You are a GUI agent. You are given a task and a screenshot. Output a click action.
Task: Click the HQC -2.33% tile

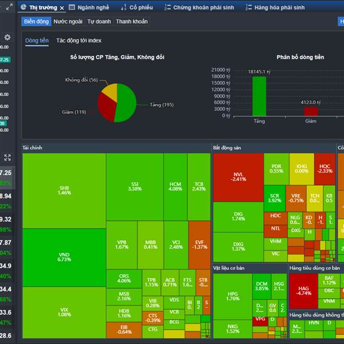coord(325,169)
